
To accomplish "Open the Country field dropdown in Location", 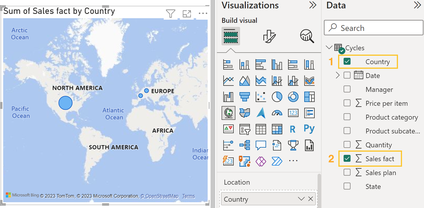I will (x=301, y=199).
